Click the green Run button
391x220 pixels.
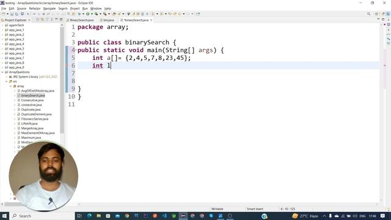(x=88, y=14)
